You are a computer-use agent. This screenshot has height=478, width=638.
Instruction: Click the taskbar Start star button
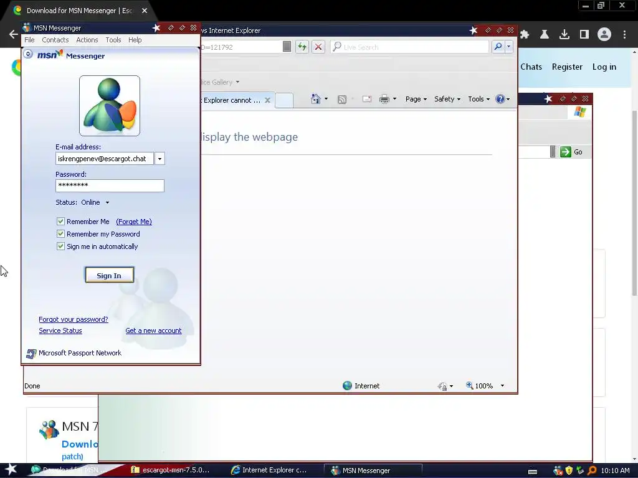(11, 470)
